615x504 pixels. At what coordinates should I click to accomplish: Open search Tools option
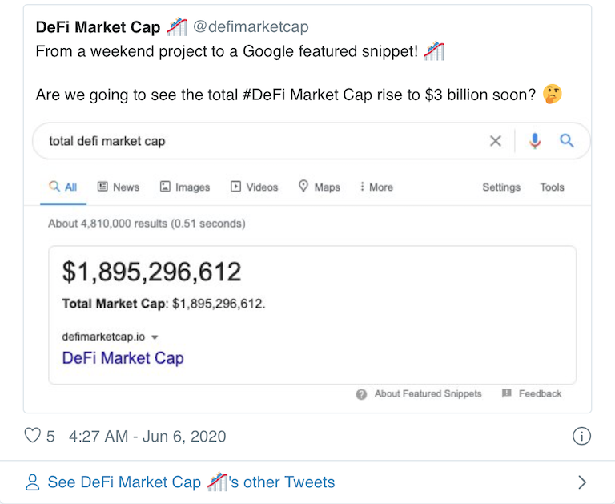[552, 187]
